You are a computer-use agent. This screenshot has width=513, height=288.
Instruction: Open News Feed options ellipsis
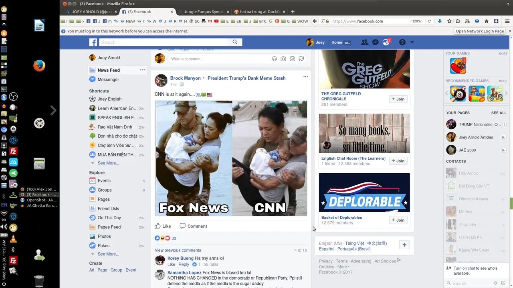tap(142, 70)
